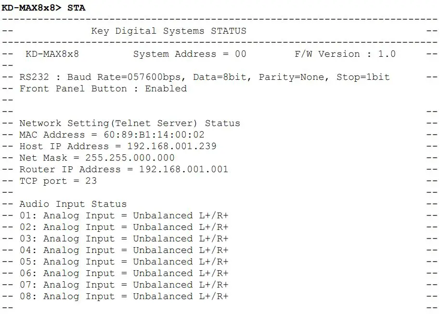Screen dimensions: 440x314
Task: Click the Front Panel Button : Enabled line
Action: [x=103, y=88]
